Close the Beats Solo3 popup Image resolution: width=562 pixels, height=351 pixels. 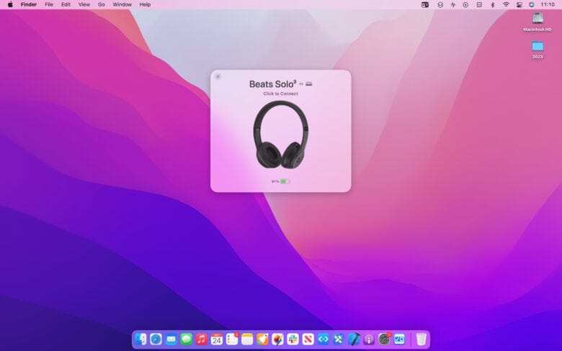tap(218, 76)
